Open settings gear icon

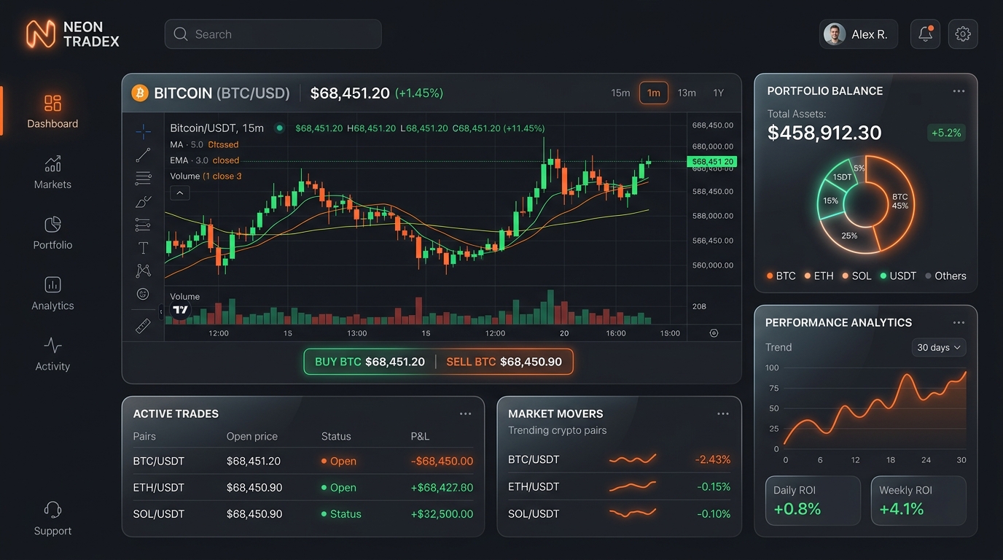tap(963, 34)
